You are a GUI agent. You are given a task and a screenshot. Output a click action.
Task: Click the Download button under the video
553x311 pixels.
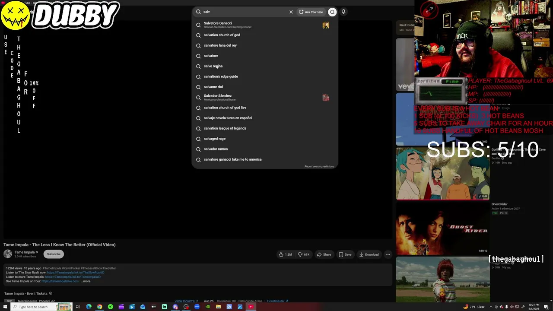[369, 254]
